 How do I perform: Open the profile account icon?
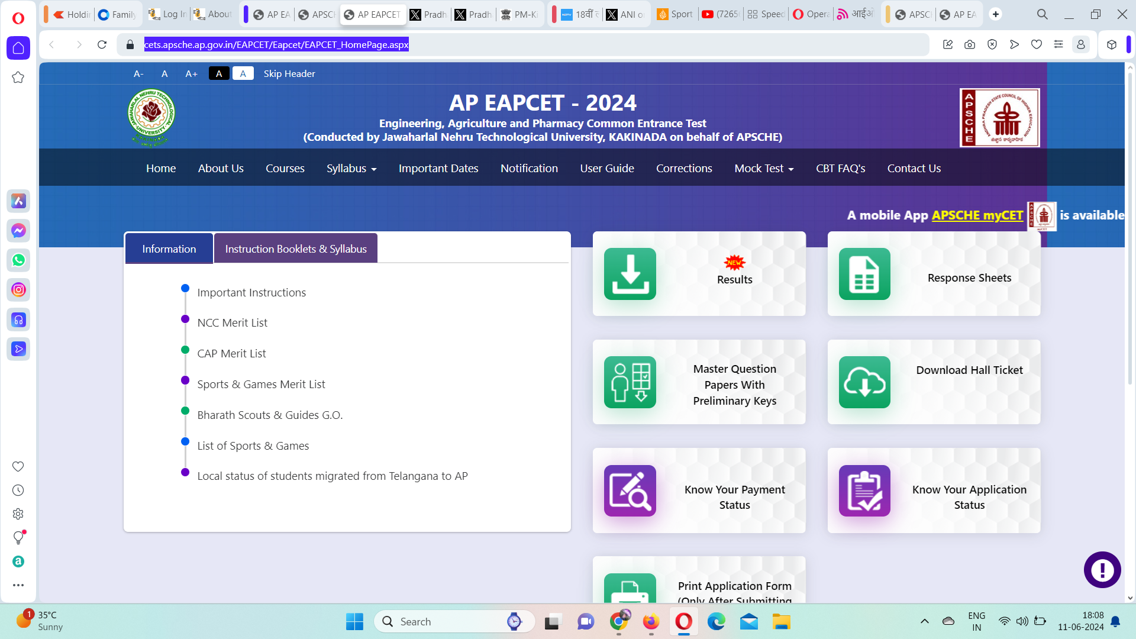[1081, 45]
